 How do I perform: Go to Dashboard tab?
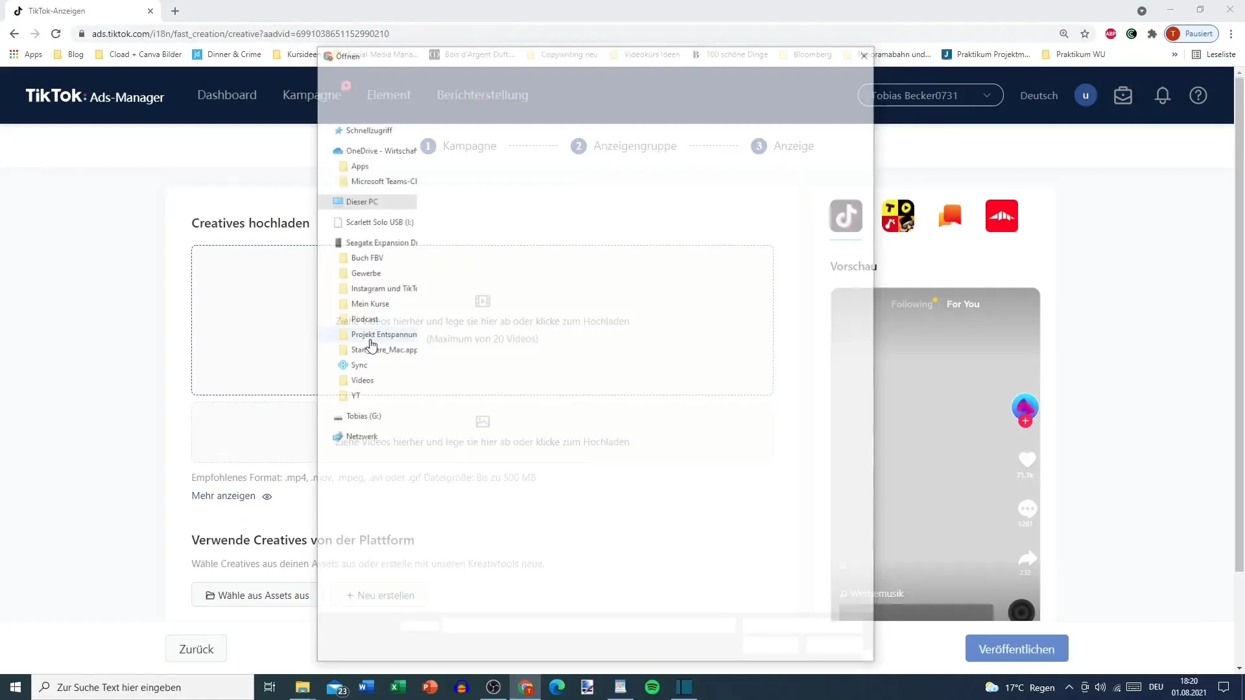(226, 95)
